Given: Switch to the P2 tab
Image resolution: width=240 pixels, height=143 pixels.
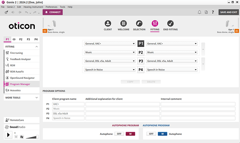Looking at the screenshot, I should [x=21, y=39].
